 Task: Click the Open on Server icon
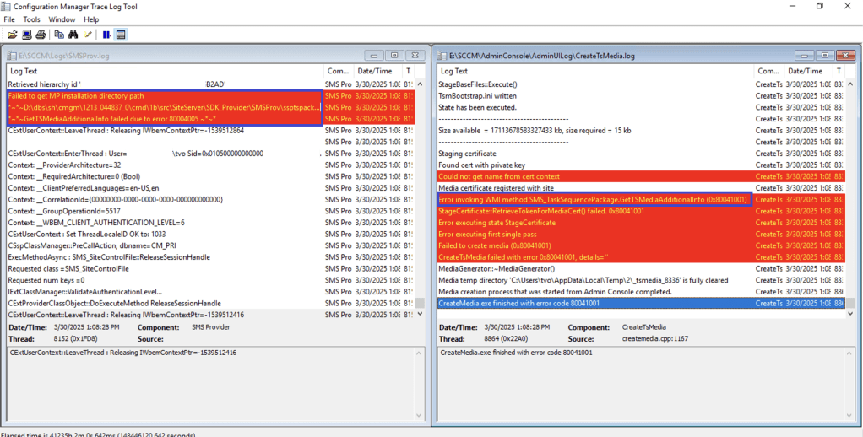[x=27, y=35]
